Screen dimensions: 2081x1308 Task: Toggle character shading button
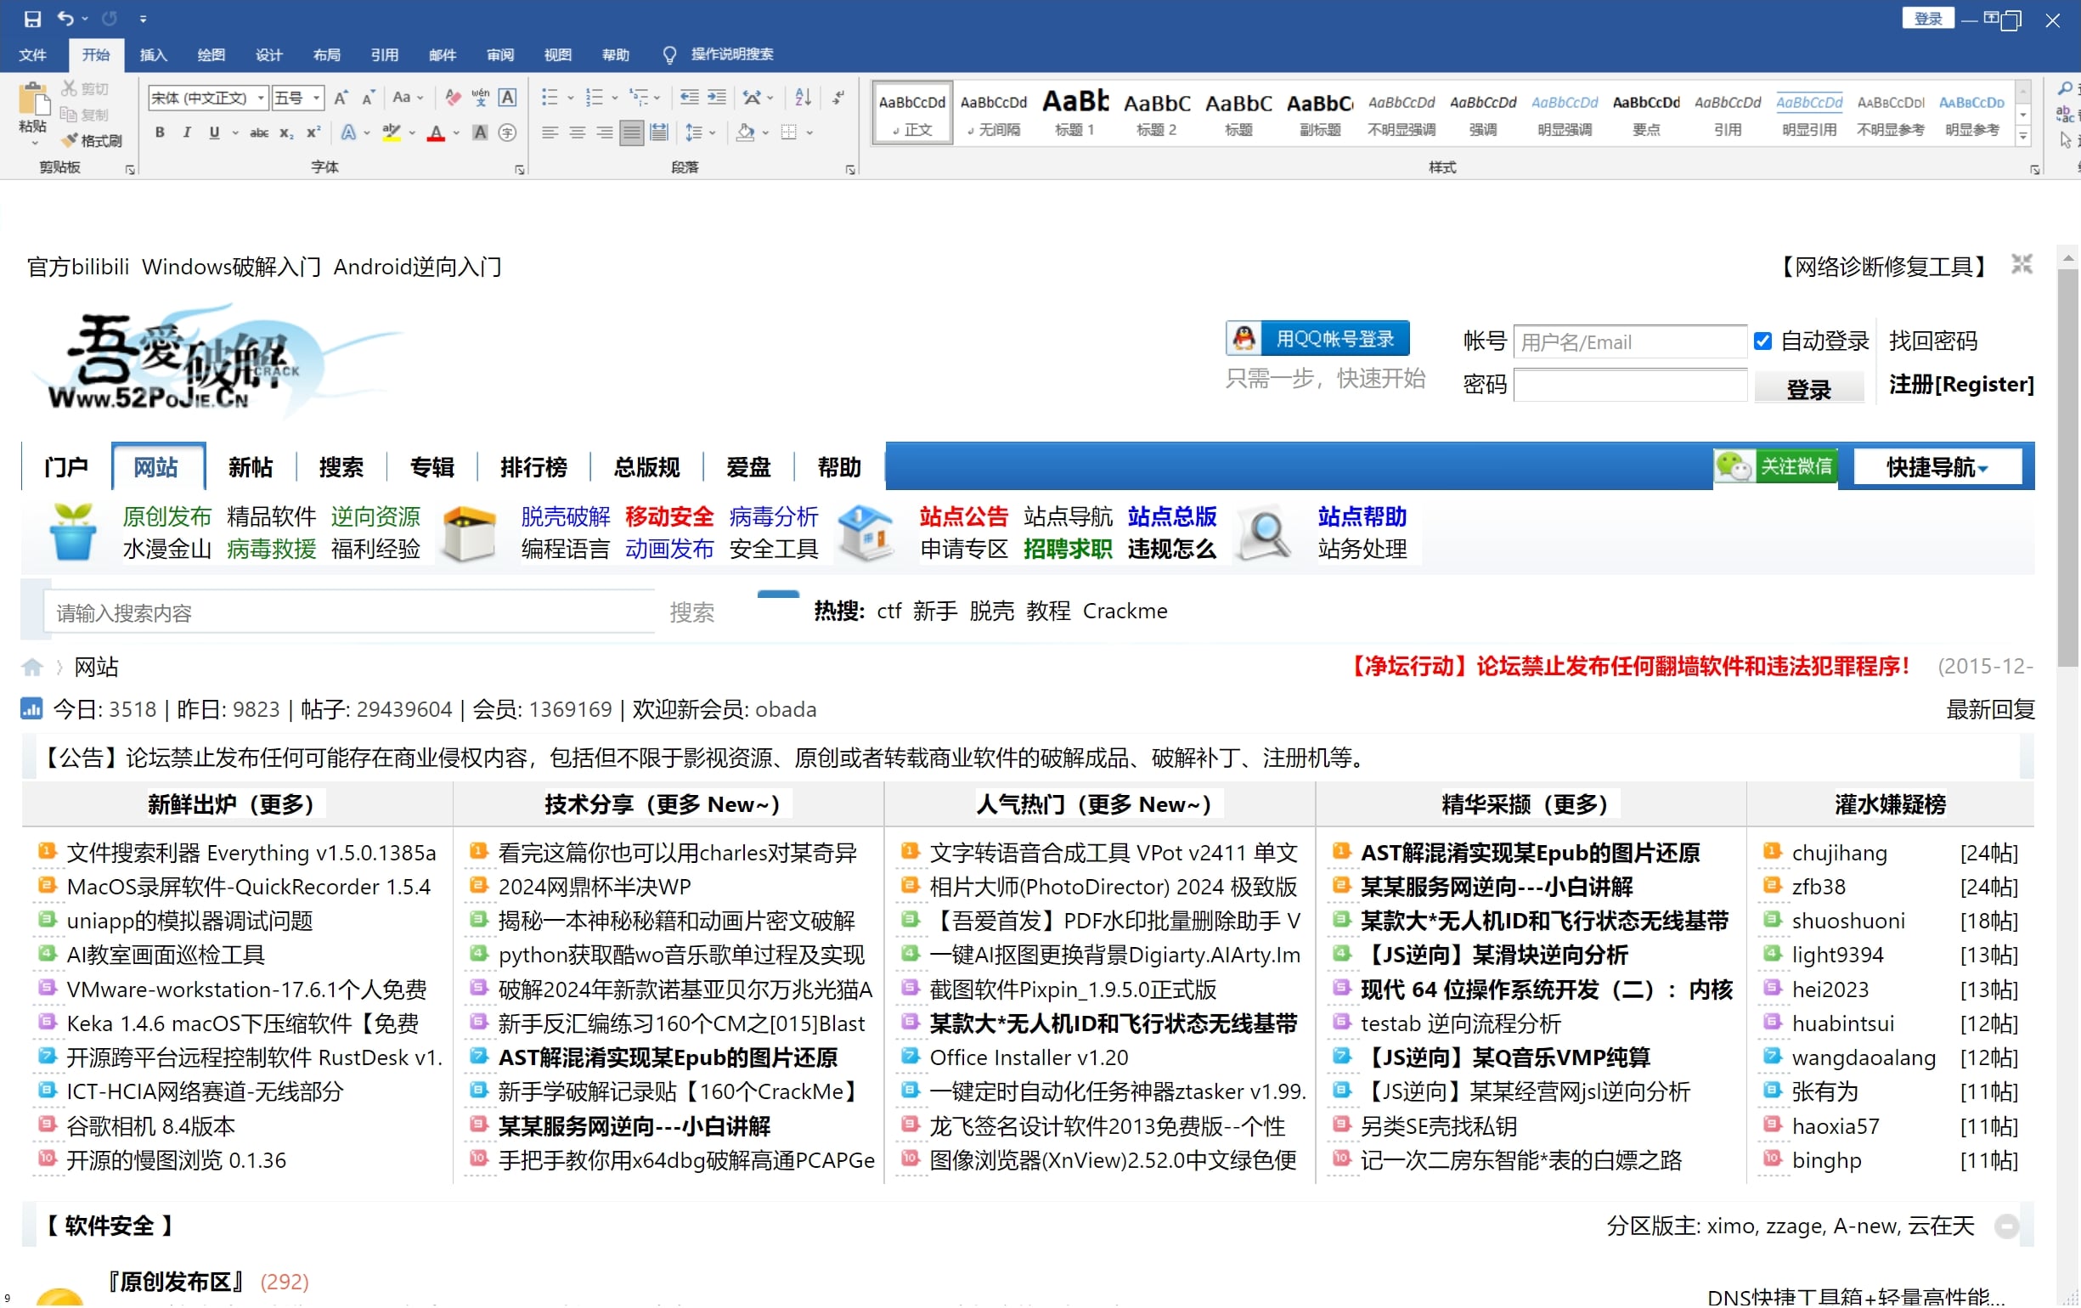[x=481, y=133]
